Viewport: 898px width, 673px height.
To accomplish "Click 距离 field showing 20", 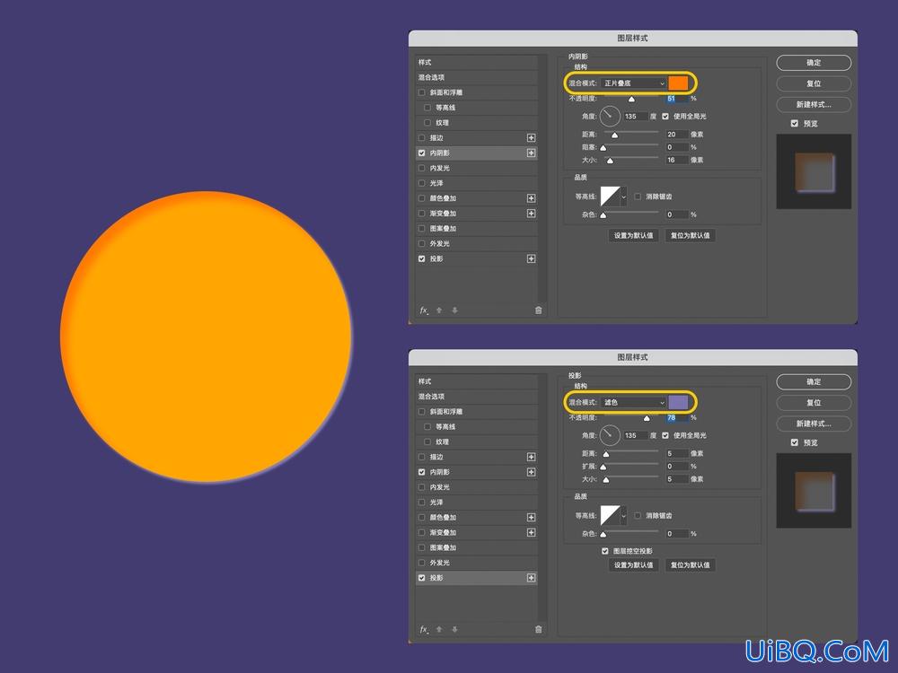I will 676,135.
